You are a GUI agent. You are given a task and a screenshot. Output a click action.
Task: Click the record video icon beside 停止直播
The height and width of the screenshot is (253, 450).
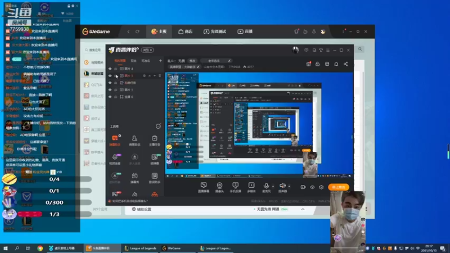coord(303,187)
